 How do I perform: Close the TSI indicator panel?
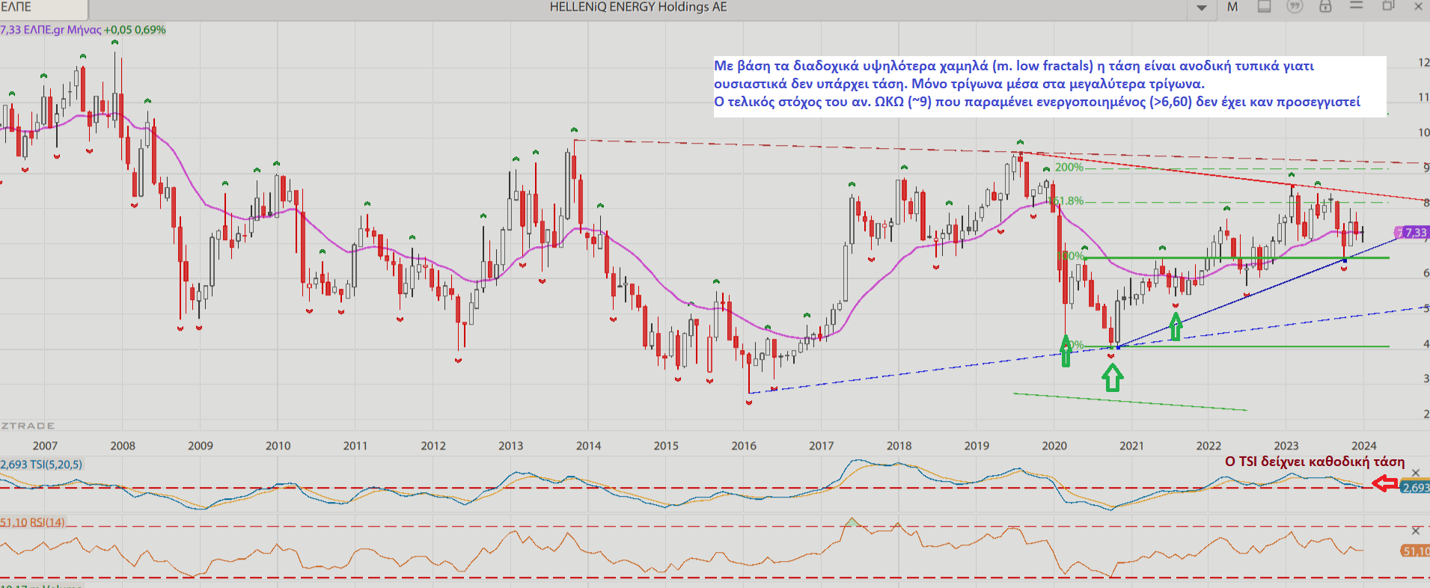coord(1416,473)
